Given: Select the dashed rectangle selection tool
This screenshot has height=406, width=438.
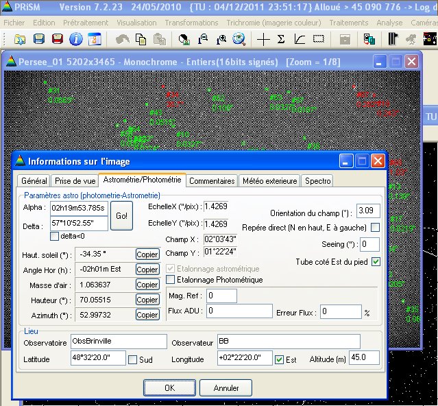Looking at the screenshot, I should (x=318, y=38).
